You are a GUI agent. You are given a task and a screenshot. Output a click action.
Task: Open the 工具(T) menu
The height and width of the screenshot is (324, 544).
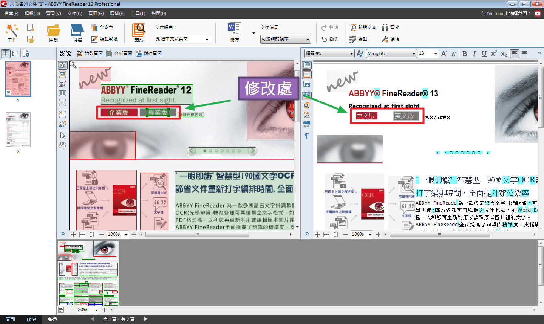point(138,14)
